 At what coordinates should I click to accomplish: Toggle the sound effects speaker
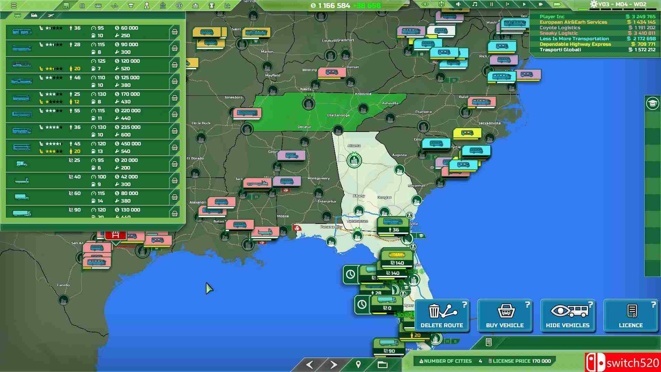[x=458, y=4]
